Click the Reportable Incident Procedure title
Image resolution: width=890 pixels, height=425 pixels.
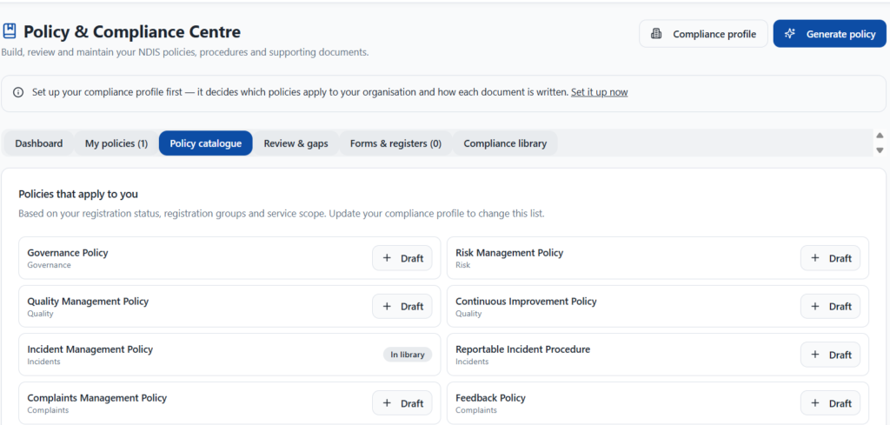pos(522,349)
